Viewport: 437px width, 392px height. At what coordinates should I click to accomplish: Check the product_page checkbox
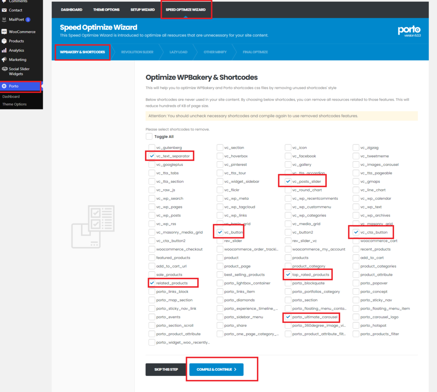click(x=220, y=266)
